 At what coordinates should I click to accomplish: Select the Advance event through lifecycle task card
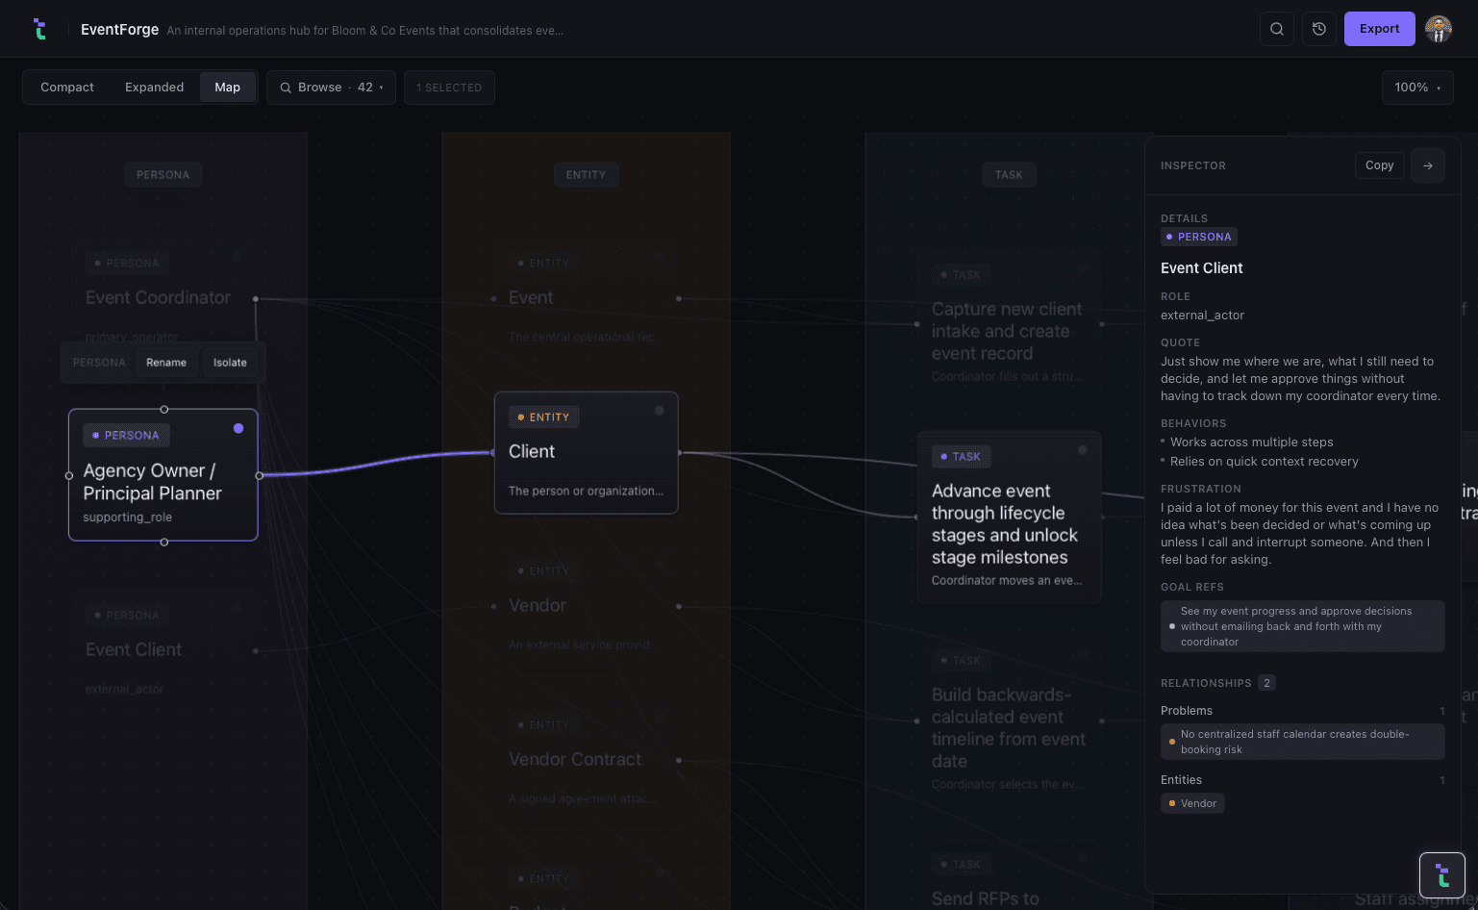[1010, 518]
